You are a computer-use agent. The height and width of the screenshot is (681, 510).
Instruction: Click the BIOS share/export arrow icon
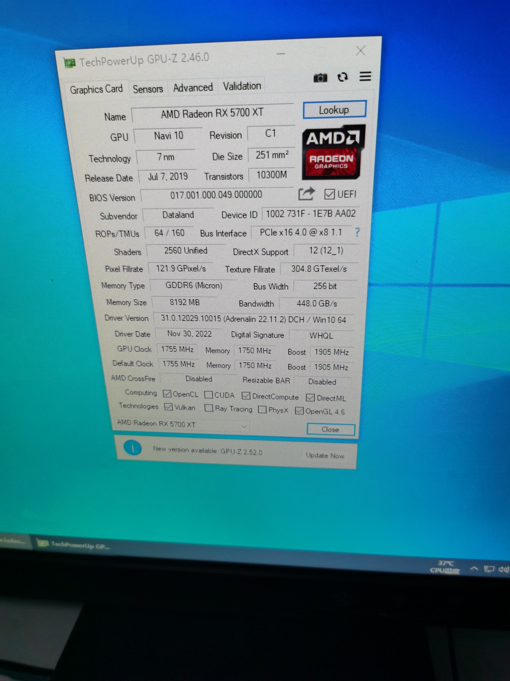click(x=306, y=194)
